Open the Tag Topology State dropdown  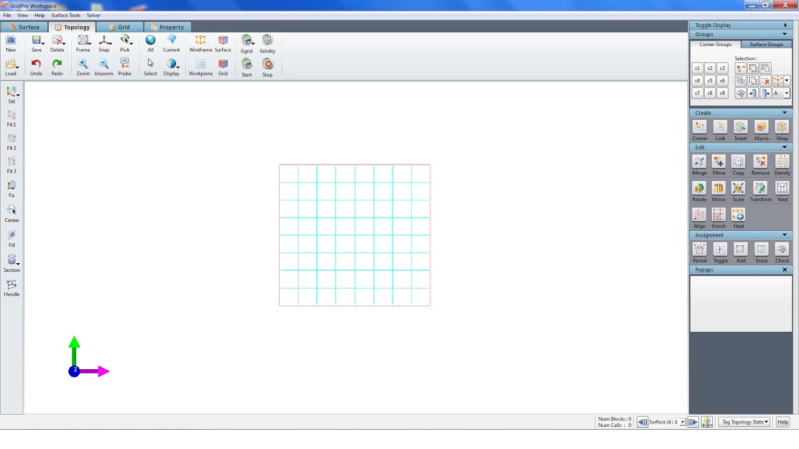point(744,422)
